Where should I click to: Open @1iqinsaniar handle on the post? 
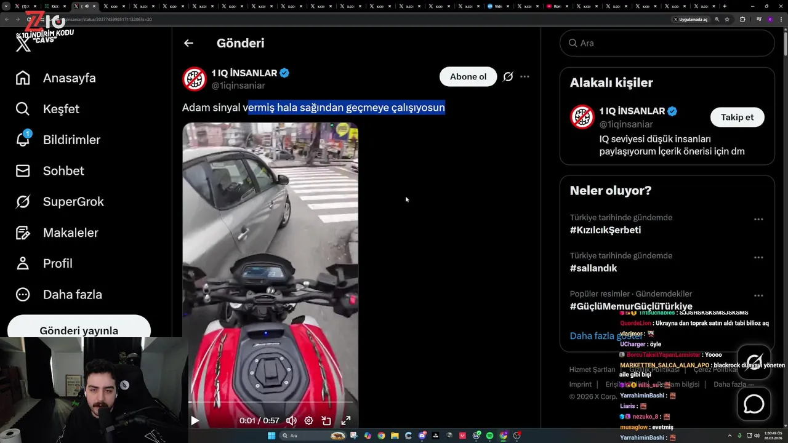(238, 86)
